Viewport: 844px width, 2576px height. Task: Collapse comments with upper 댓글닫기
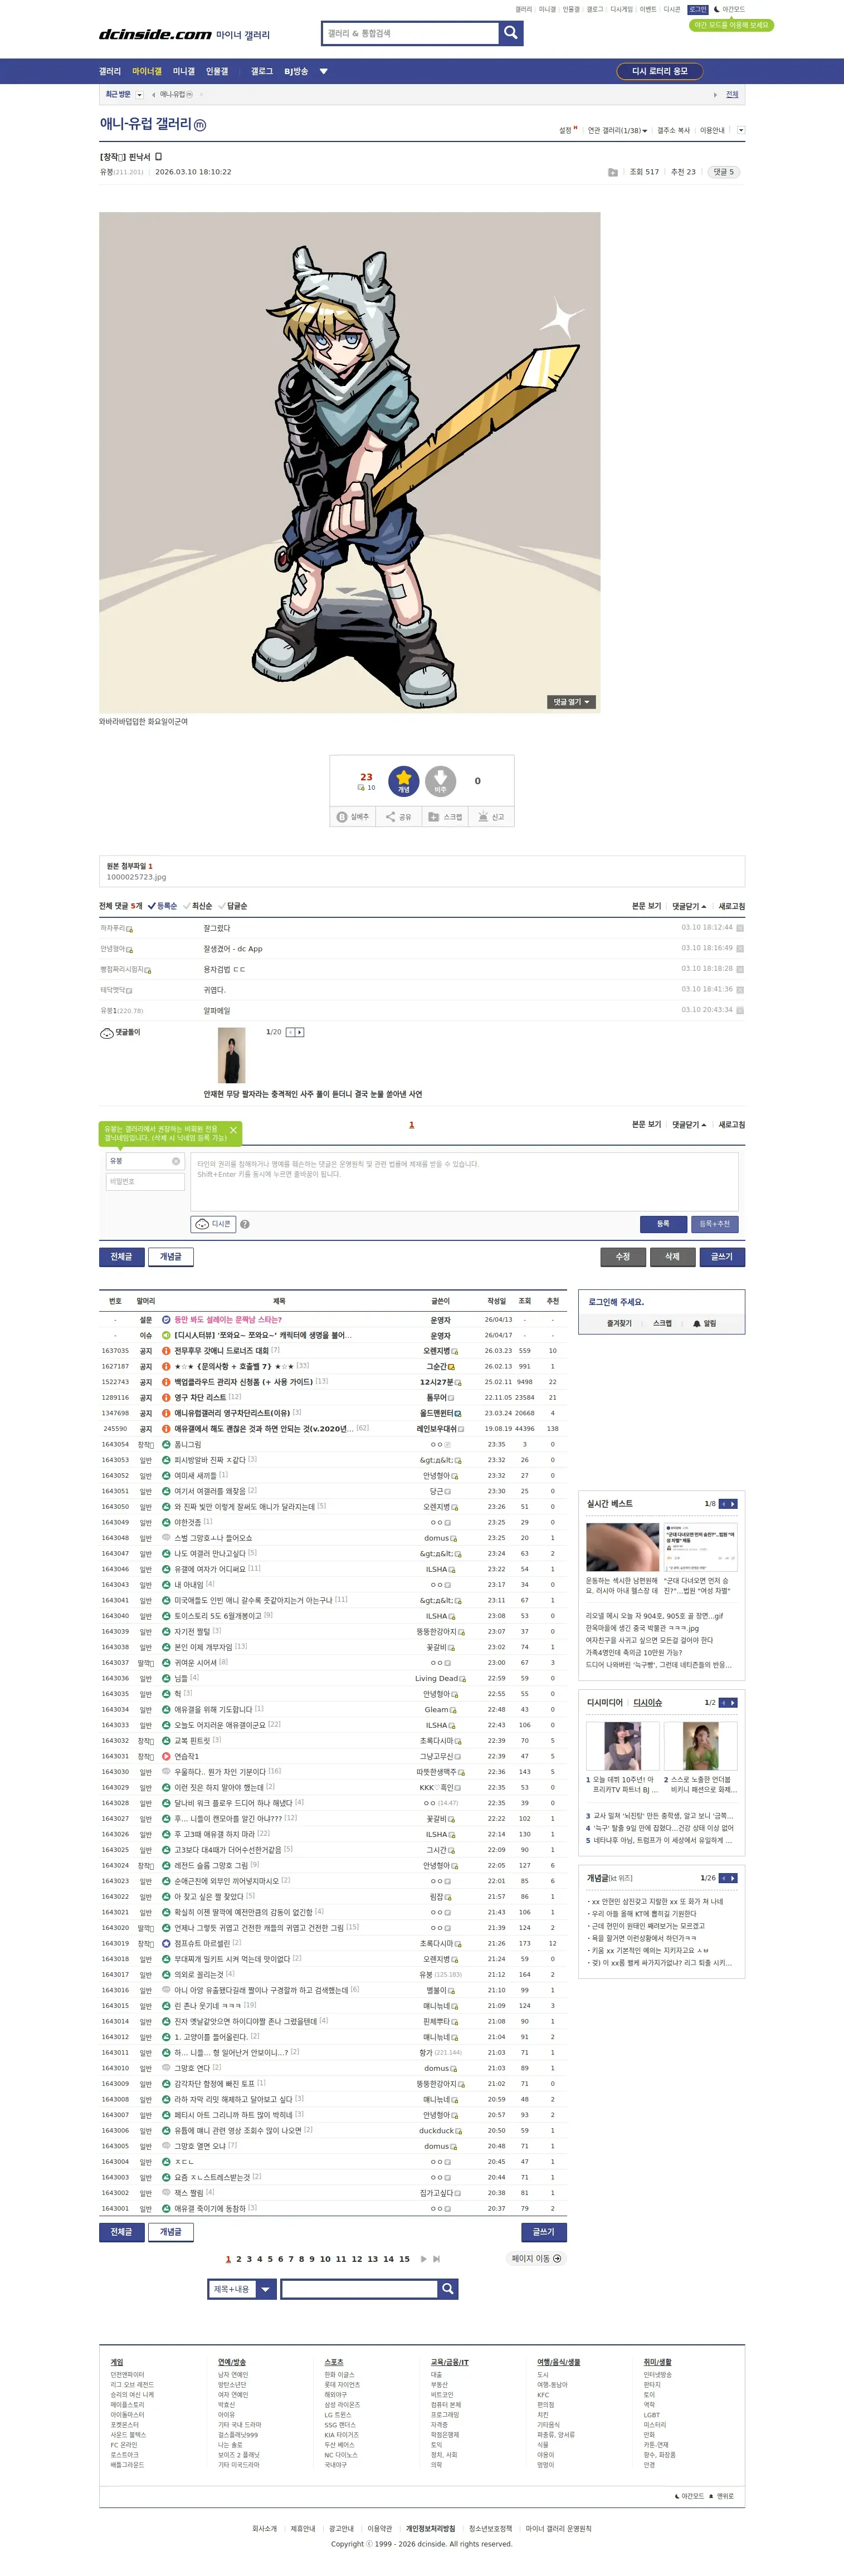(689, 906)
